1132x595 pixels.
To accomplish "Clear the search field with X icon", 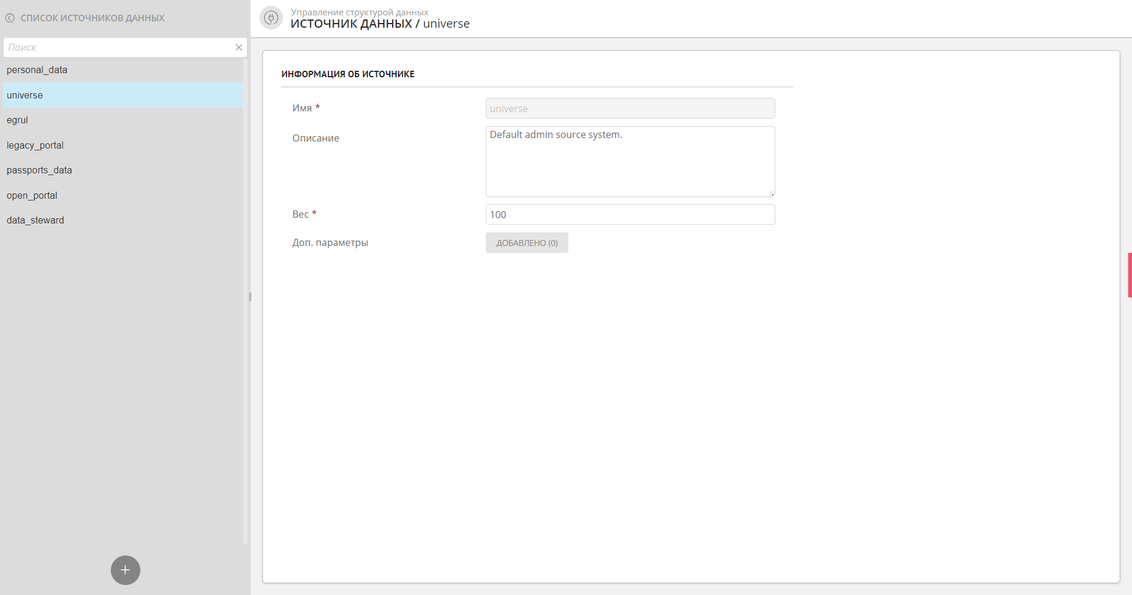I will [239, 48].
